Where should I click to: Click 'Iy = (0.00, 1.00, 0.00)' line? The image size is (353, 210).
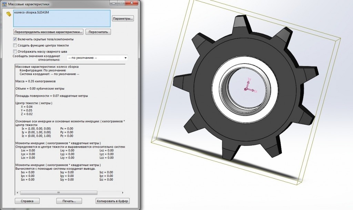[x=36, y=132]
